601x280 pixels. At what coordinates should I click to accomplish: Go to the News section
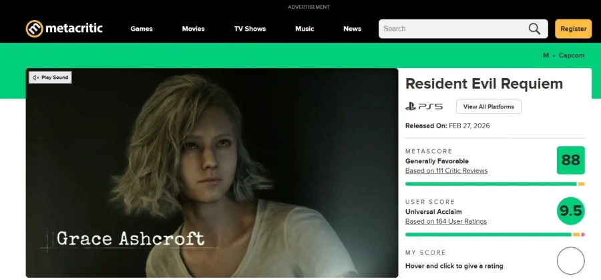tap(352, 29)
